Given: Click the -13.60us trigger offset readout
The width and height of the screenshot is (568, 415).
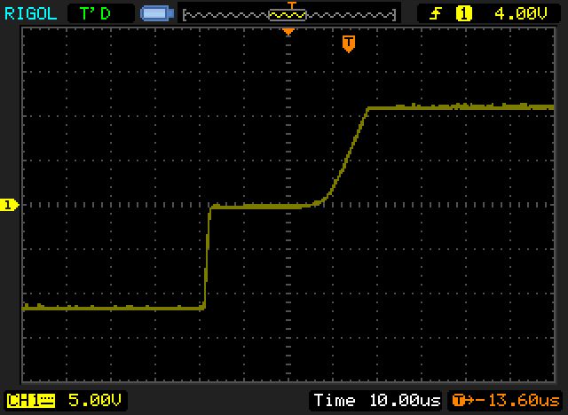Looking at the screenshot, I should [506, 401].
